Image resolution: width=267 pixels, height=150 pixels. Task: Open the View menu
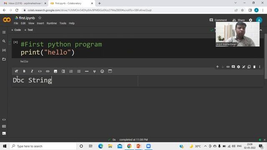pyautogui.click(x=31, y=23)
